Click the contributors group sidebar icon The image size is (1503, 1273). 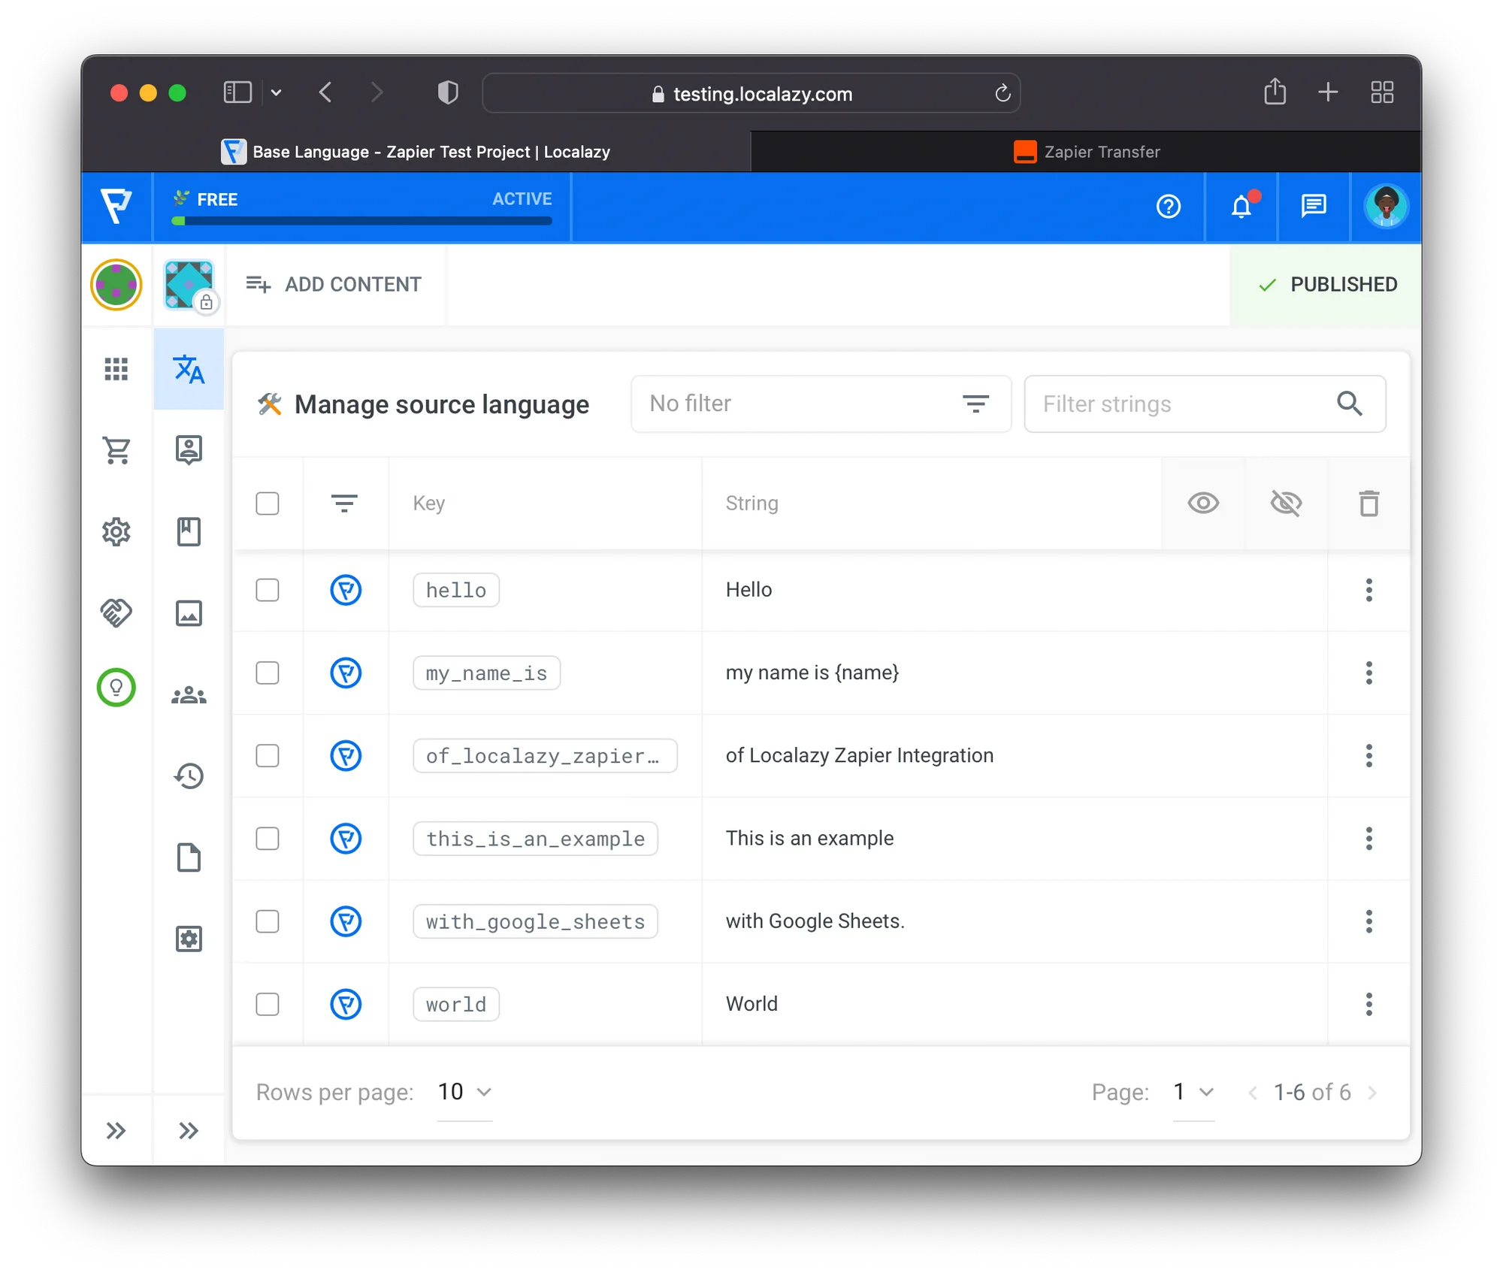[189, 695]
